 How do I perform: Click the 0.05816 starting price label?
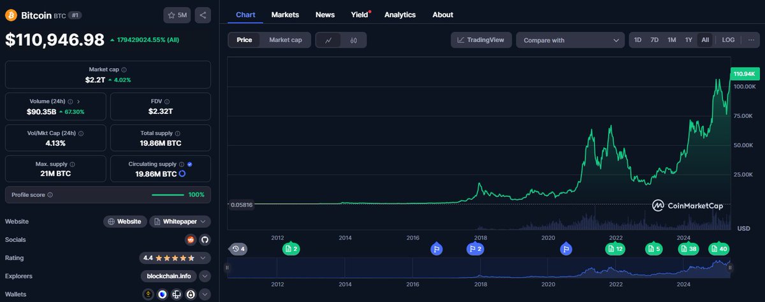click(x=241, y=204)
